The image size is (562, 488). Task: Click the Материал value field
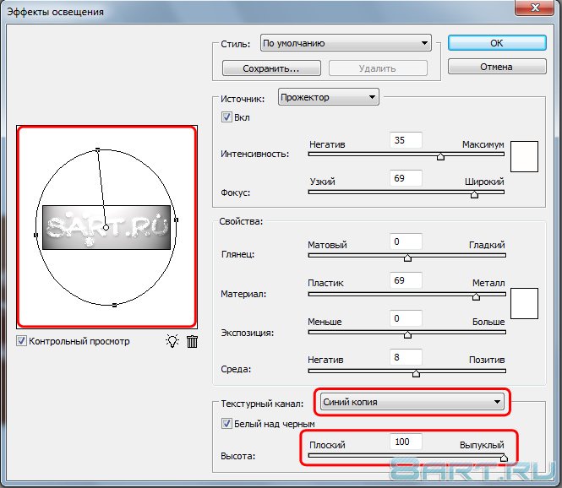(406, 280)
